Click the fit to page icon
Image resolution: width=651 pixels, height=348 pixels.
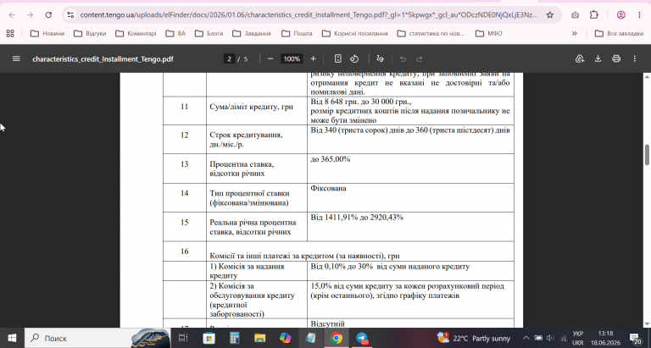338,59
